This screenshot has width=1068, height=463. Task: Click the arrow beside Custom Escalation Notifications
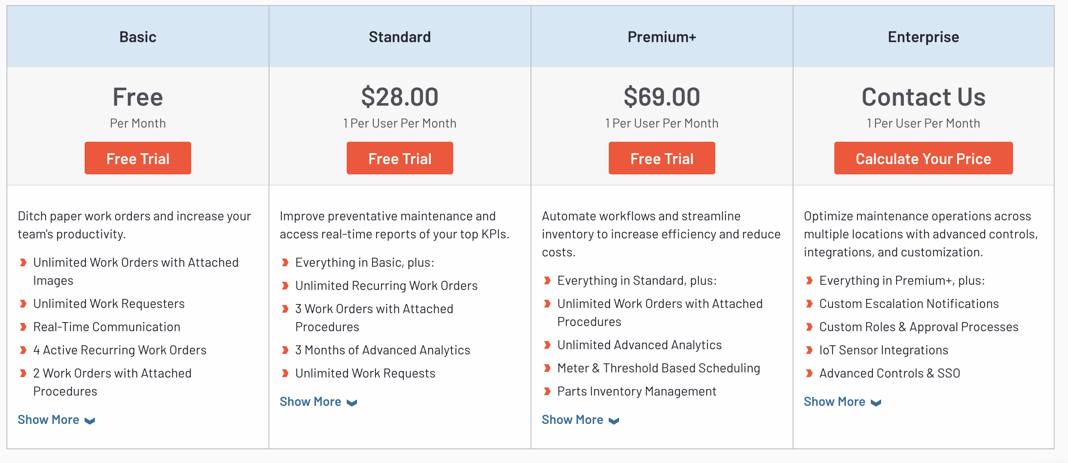click(809, 304)
